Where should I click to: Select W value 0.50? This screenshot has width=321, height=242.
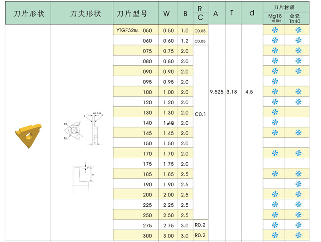point(169,31)
